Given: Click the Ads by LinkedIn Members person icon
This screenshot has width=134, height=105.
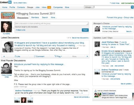Looking at the screenshot, I should [x=95, y=90].
